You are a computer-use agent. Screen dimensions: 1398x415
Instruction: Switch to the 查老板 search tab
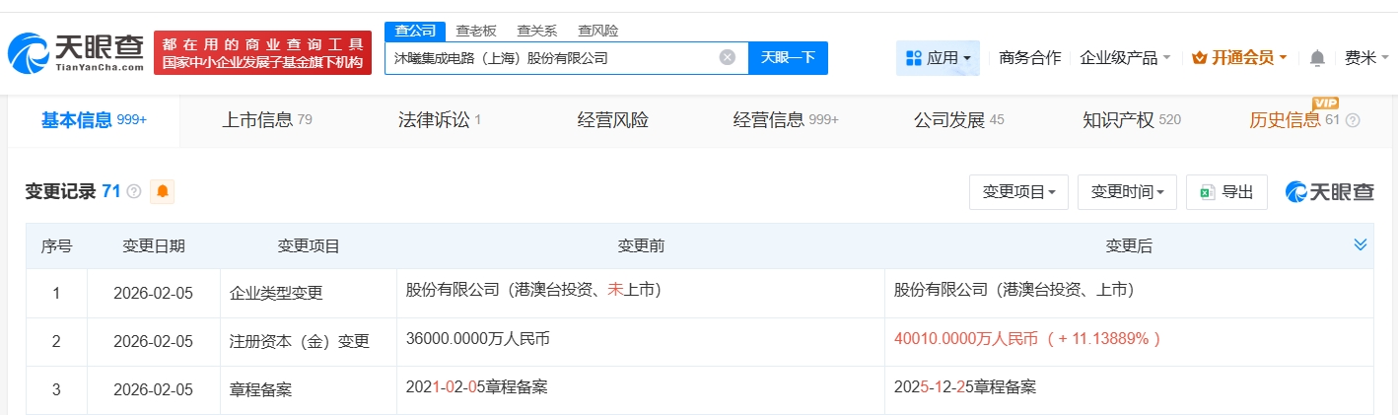point(475,31)
